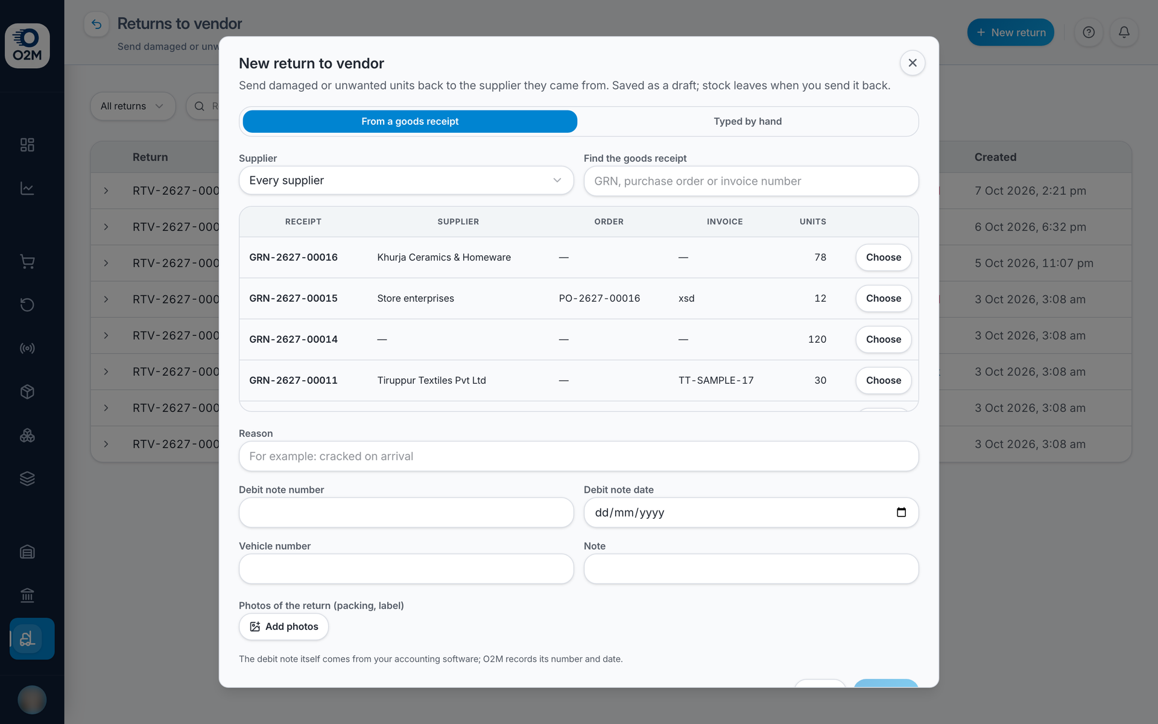
Task: Close the New return to vendor dialog
Action: (913, 63)
